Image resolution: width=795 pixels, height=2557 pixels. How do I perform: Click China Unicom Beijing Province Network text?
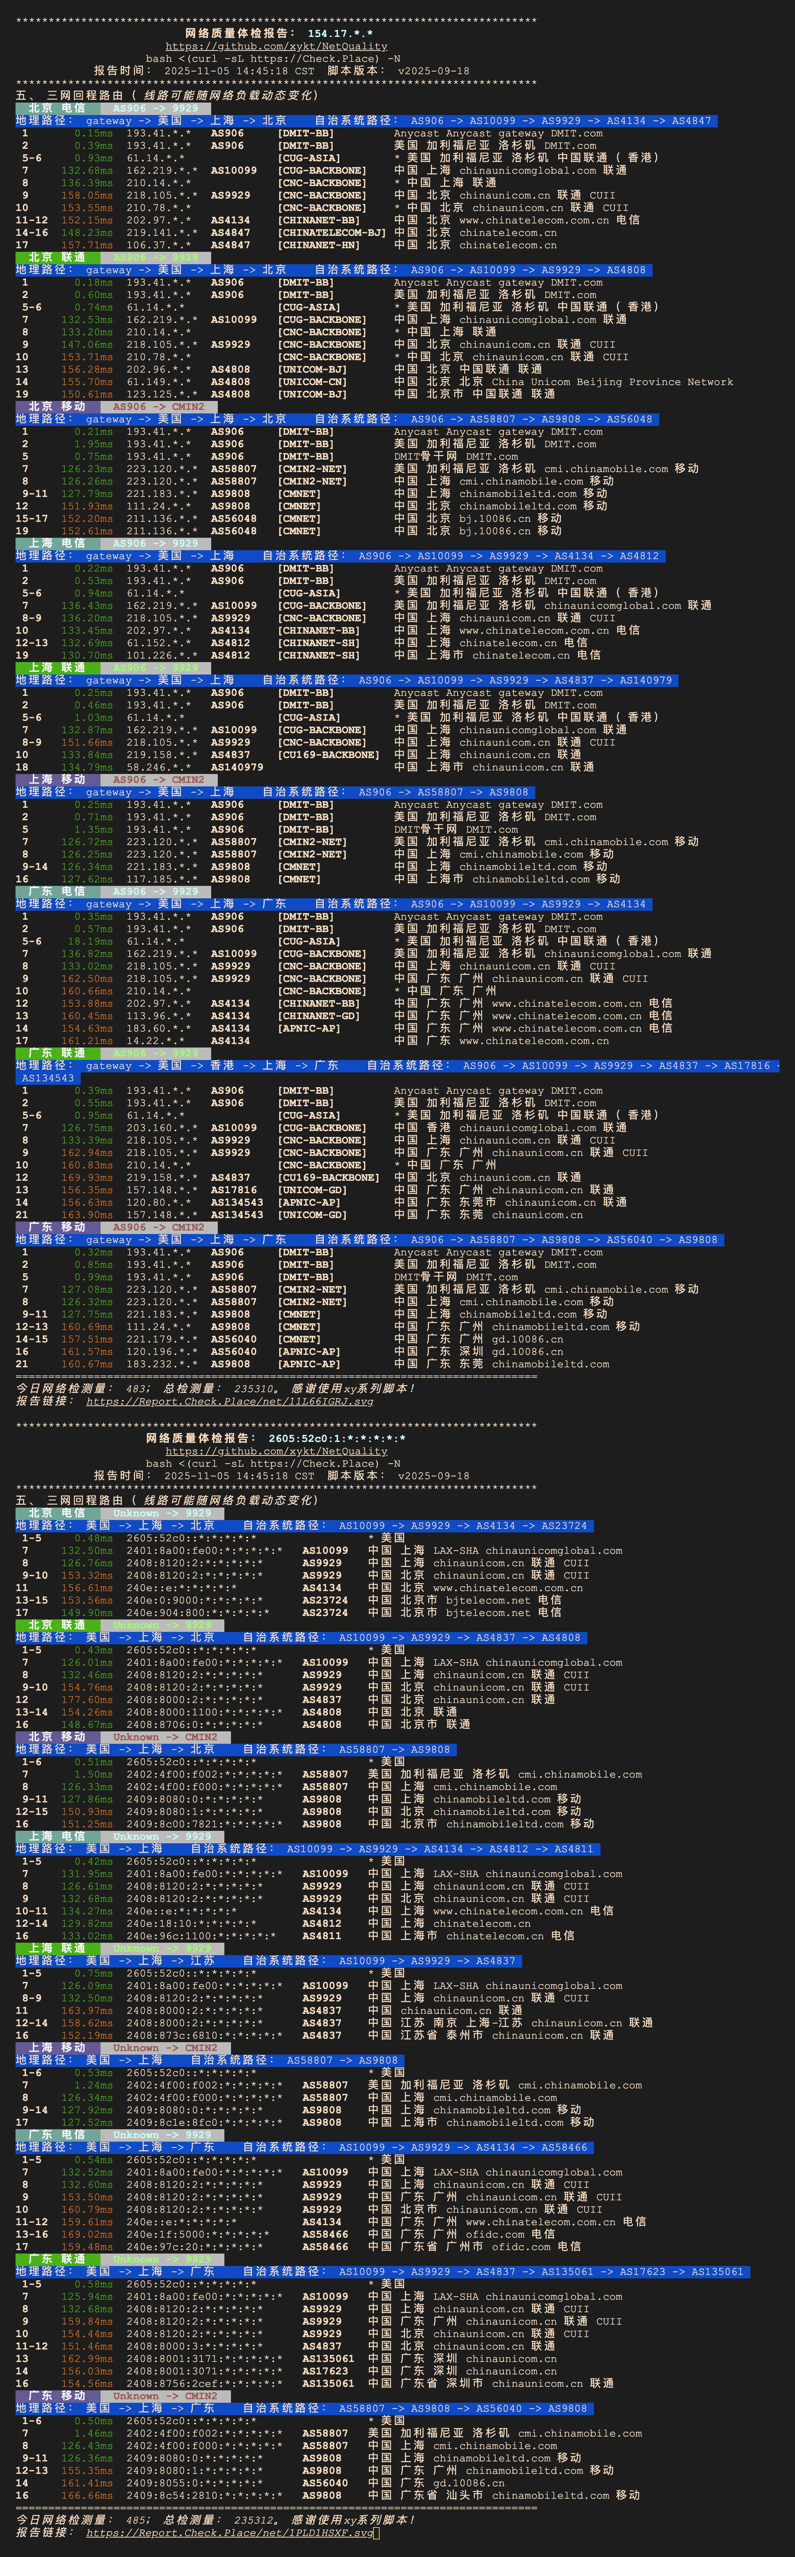coord(612,381)
